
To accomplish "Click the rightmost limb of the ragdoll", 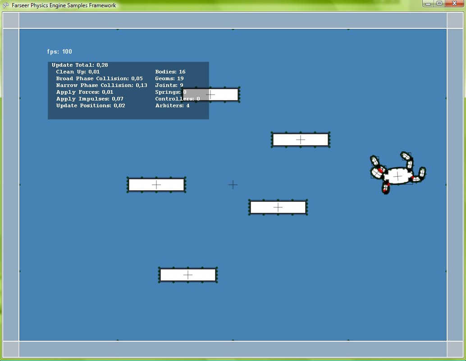I will (421, 173).
